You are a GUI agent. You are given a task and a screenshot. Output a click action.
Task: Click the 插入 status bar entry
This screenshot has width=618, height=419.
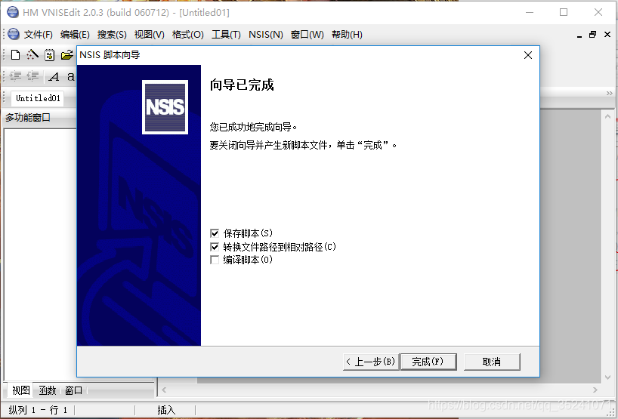point(166,410)
